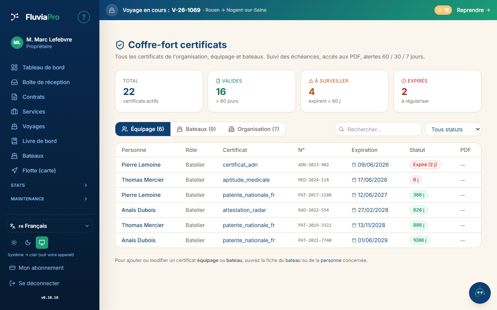497x310 pixels.
Task: Click version label v0.18.18
Action: click(x=50, y=298)
